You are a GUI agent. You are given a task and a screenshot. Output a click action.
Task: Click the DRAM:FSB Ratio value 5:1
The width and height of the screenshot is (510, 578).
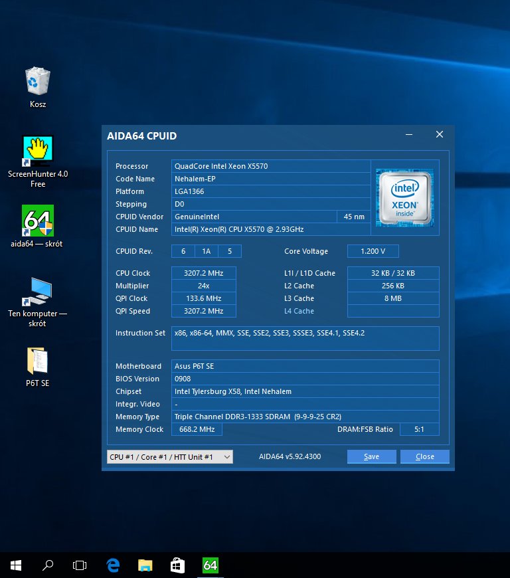(419, 429)
